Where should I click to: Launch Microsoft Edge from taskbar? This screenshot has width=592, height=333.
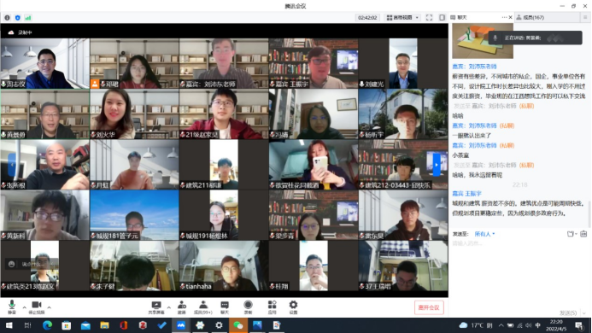47,325
